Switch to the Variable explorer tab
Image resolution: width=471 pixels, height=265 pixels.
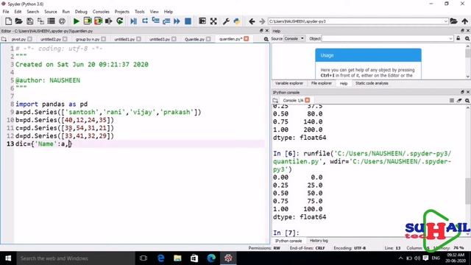(x=289, y=83)
